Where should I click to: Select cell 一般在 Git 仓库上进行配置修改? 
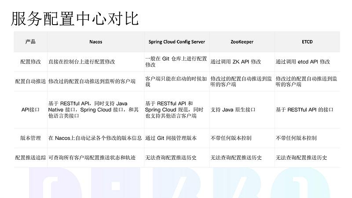click(x=176, y=62)
